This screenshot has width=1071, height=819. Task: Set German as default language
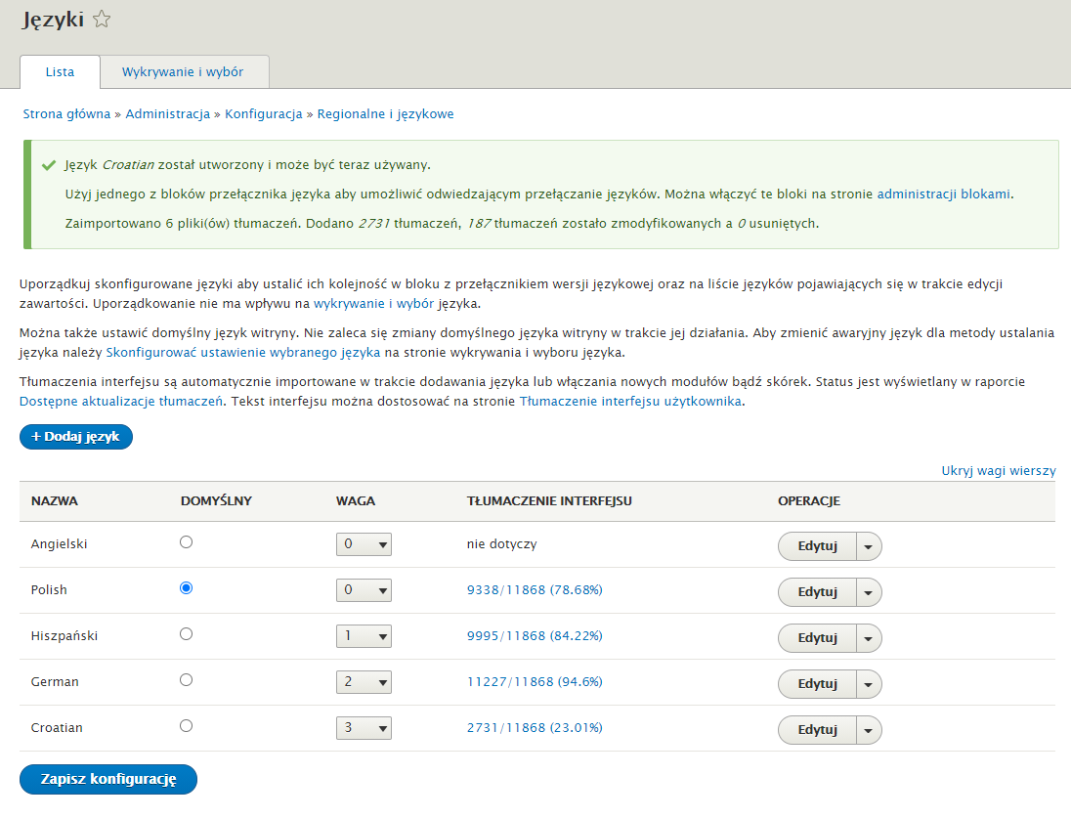(x=186, y=679)
